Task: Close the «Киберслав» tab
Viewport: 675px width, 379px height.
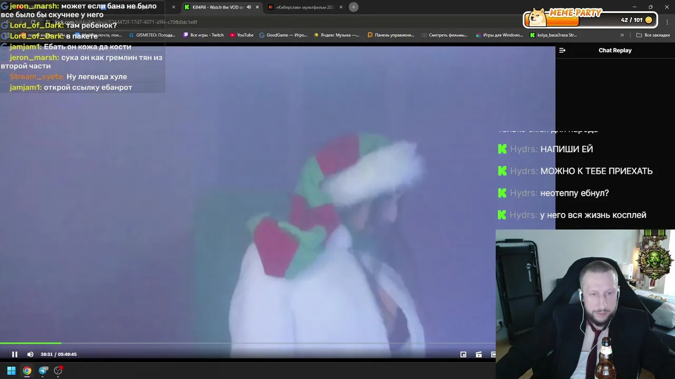Action: pos(341,7)
